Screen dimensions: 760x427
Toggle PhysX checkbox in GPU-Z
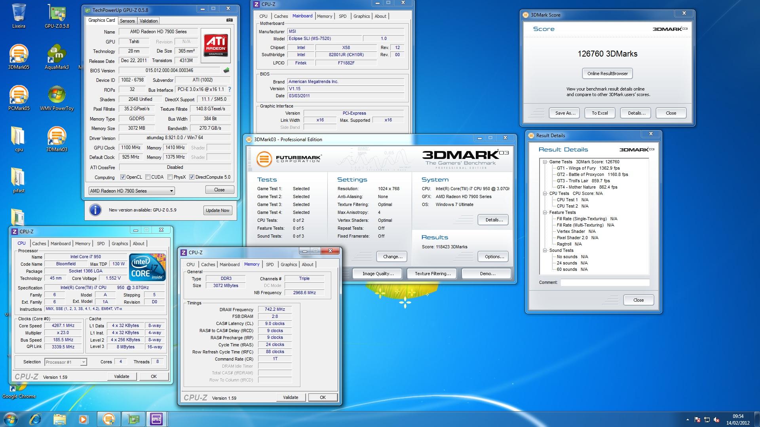click(x=170, y=177)
